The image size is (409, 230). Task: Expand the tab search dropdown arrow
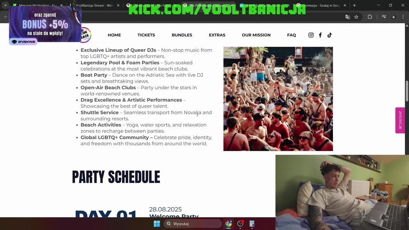5,5
